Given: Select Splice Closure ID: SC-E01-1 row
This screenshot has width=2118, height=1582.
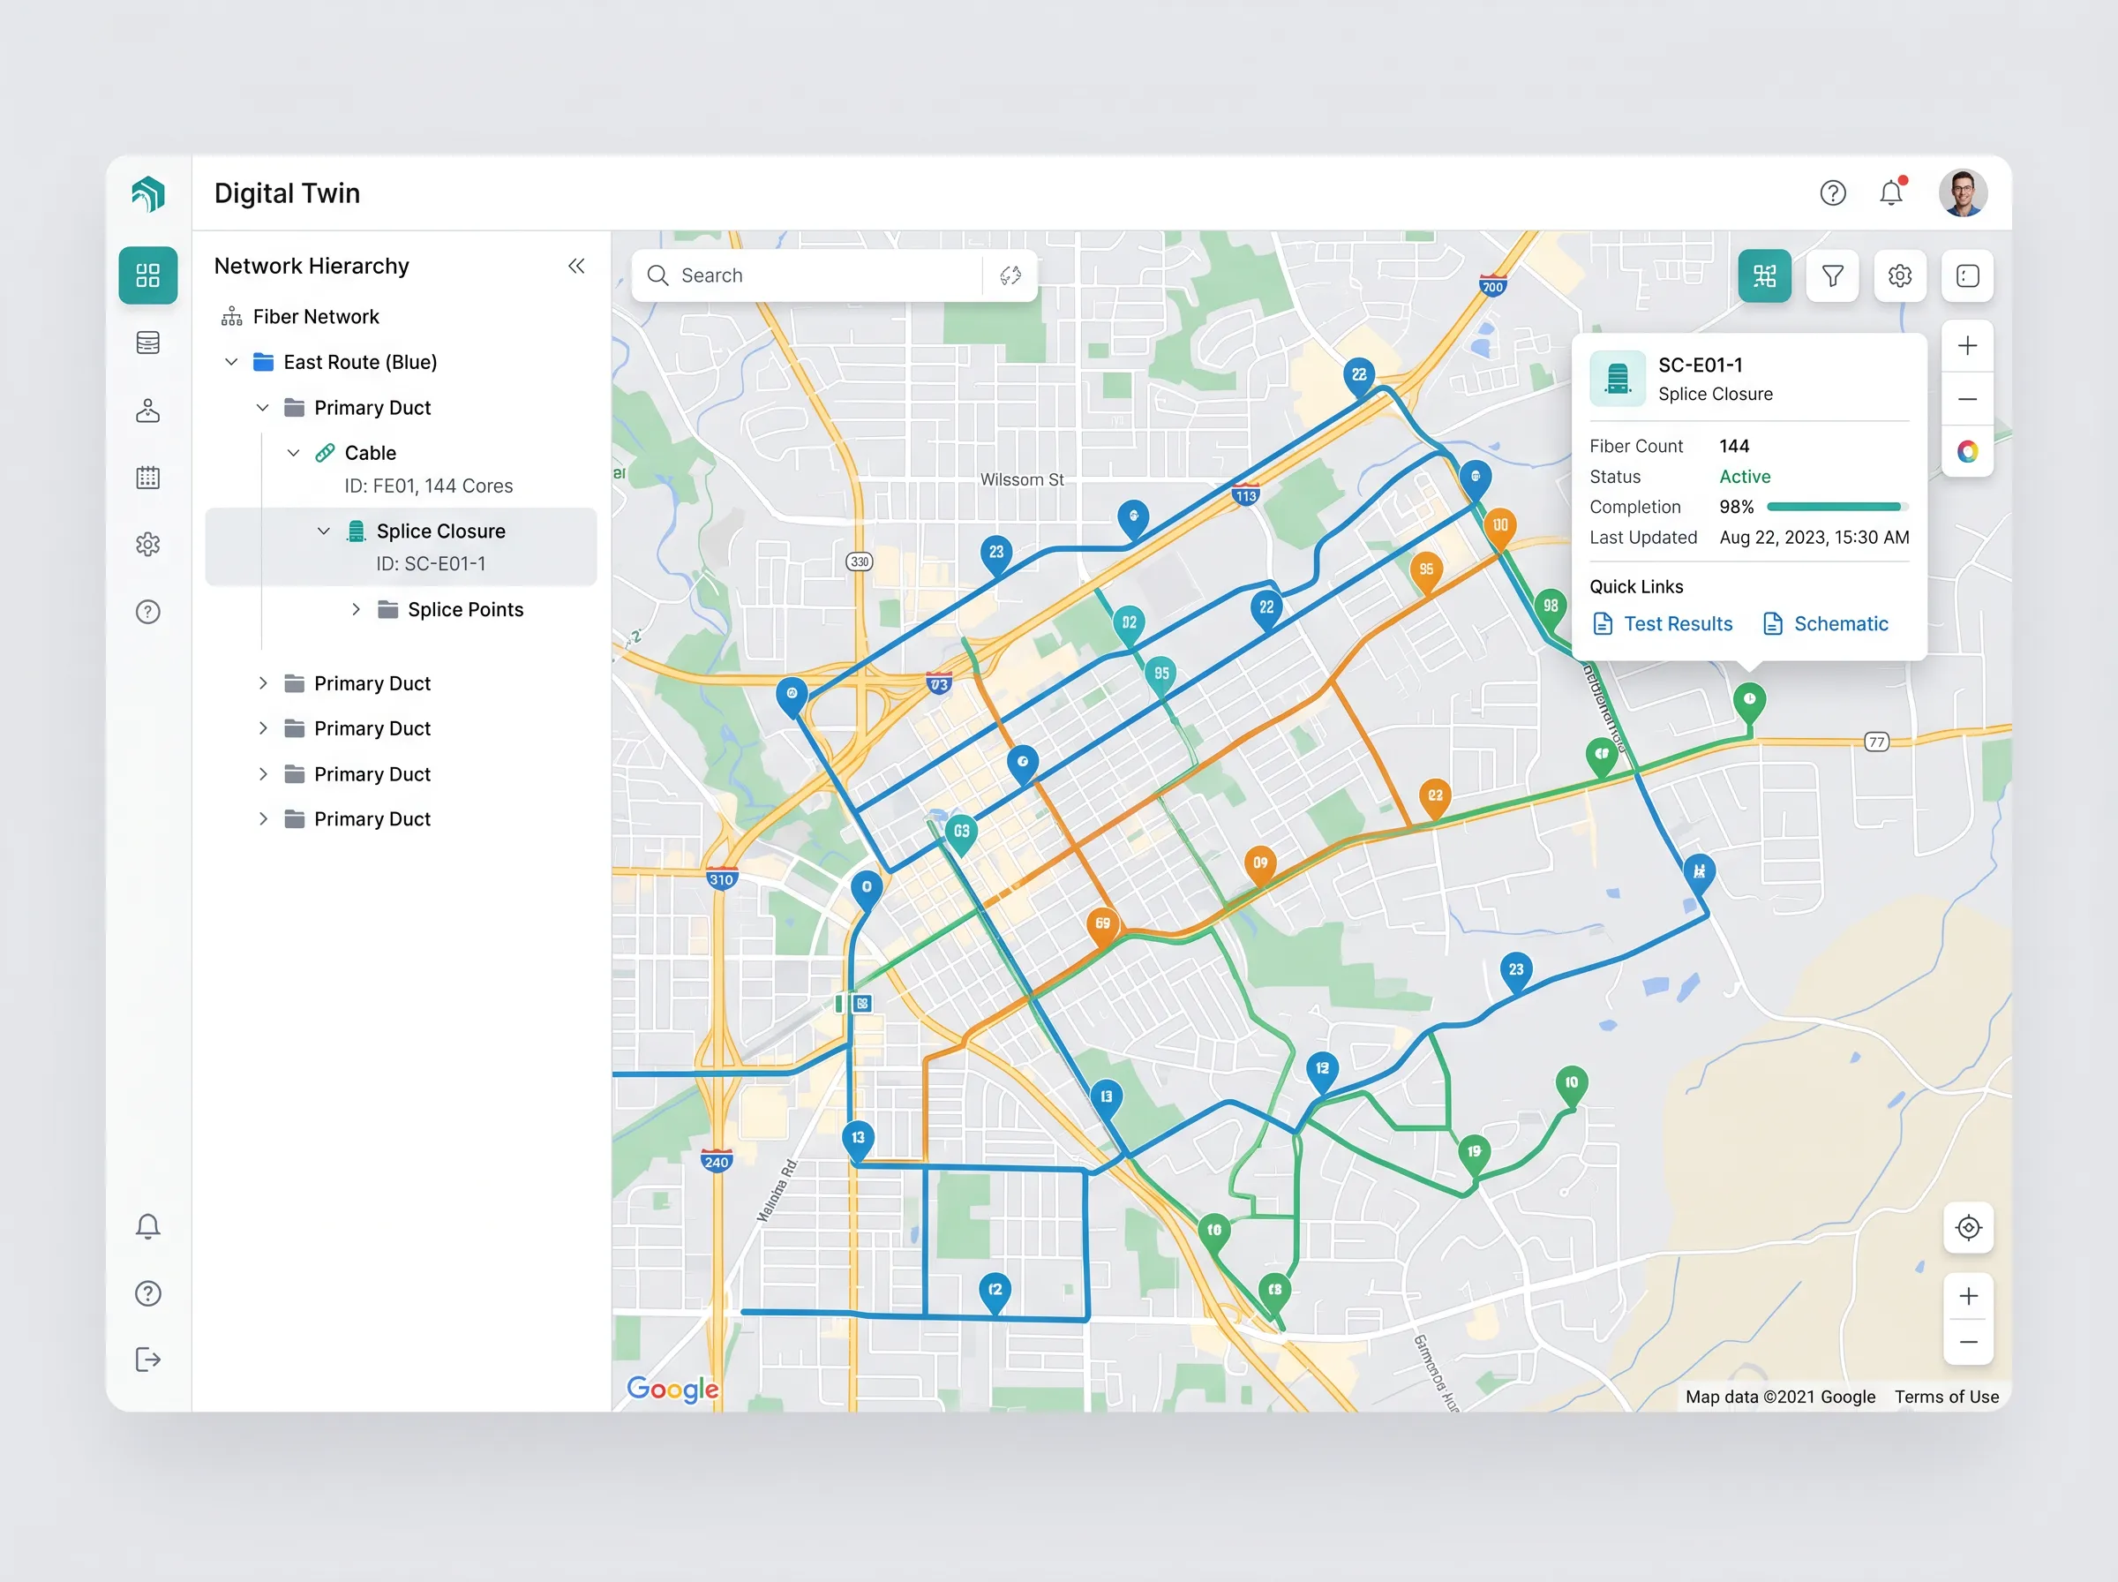Looking at the screenshot, I should pos(401,546).
